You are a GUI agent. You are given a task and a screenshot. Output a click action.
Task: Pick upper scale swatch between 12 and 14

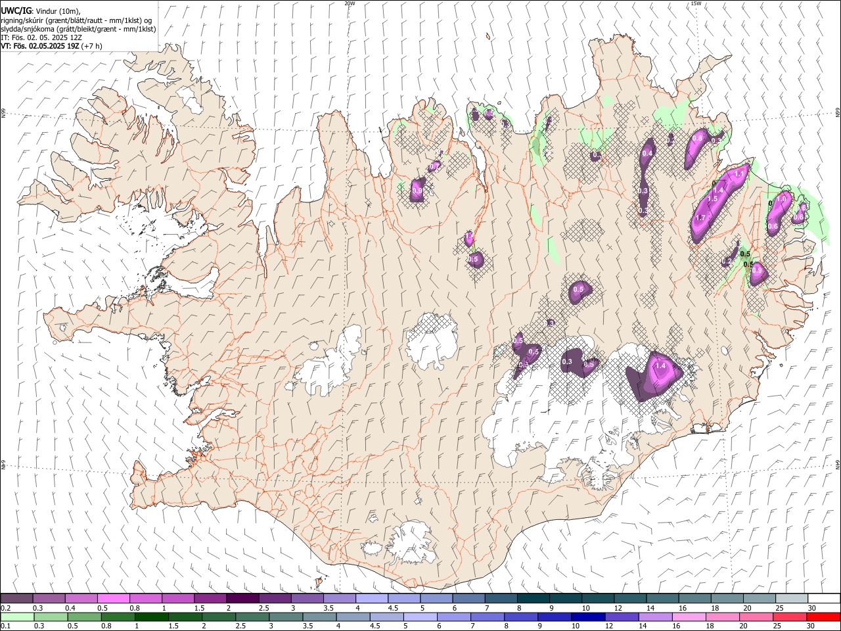pos(630,598)
